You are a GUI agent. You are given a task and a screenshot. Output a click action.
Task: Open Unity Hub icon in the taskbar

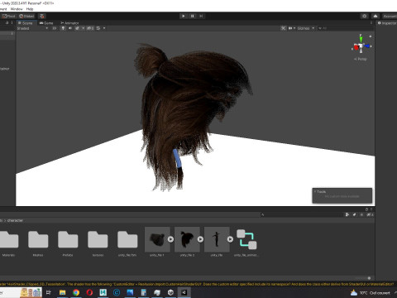pyautogui.click(x=170, y=292)
